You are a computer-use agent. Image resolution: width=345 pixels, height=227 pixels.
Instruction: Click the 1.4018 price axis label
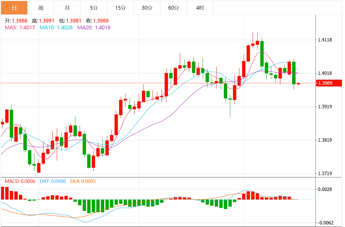(325, 73)
